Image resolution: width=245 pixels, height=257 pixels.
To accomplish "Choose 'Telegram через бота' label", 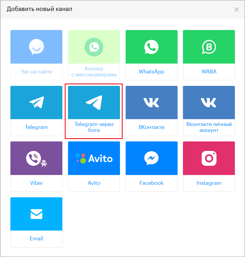I will (x=94, y=127).
